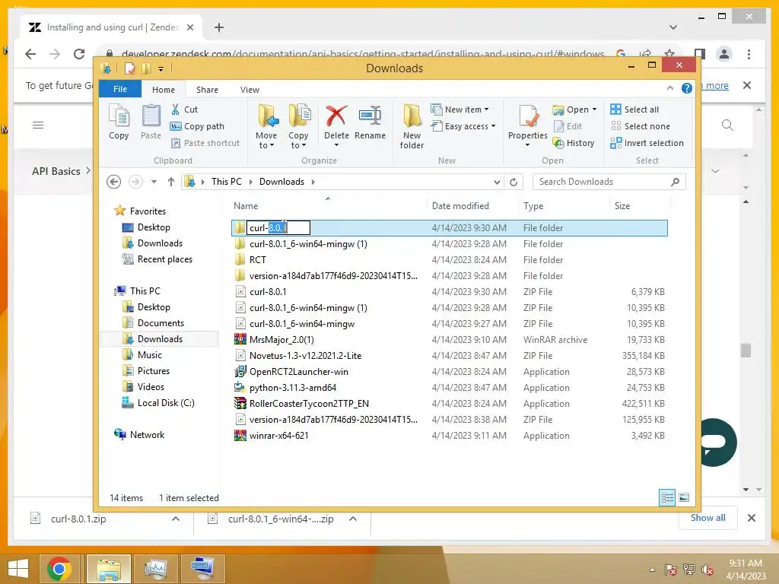Open the File ribbon tab
Viewport: 779px width, 584px height.
point(120,89)
